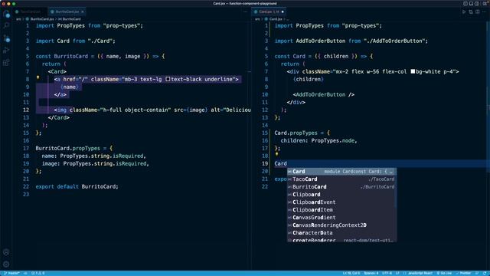The image size is (490, 276).
Task: Select the Card.jsx tab in right editor
Action: tap(269, 11)
